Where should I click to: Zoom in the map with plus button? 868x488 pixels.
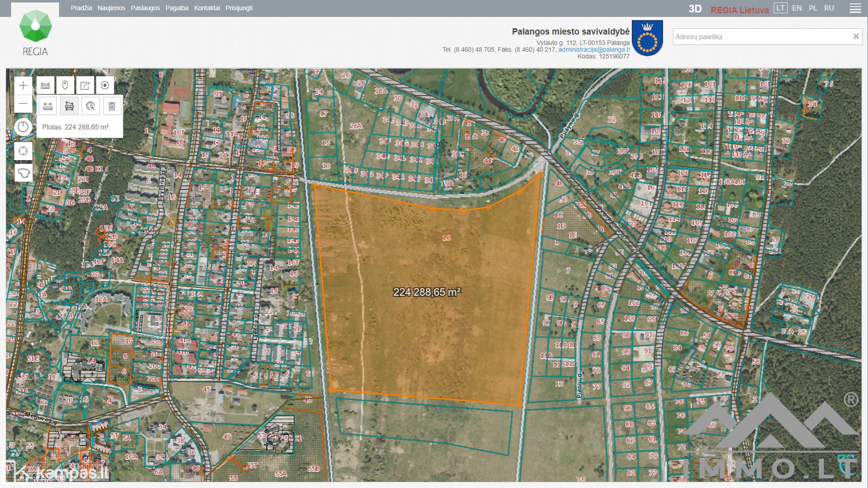click(x=23, y=85)
